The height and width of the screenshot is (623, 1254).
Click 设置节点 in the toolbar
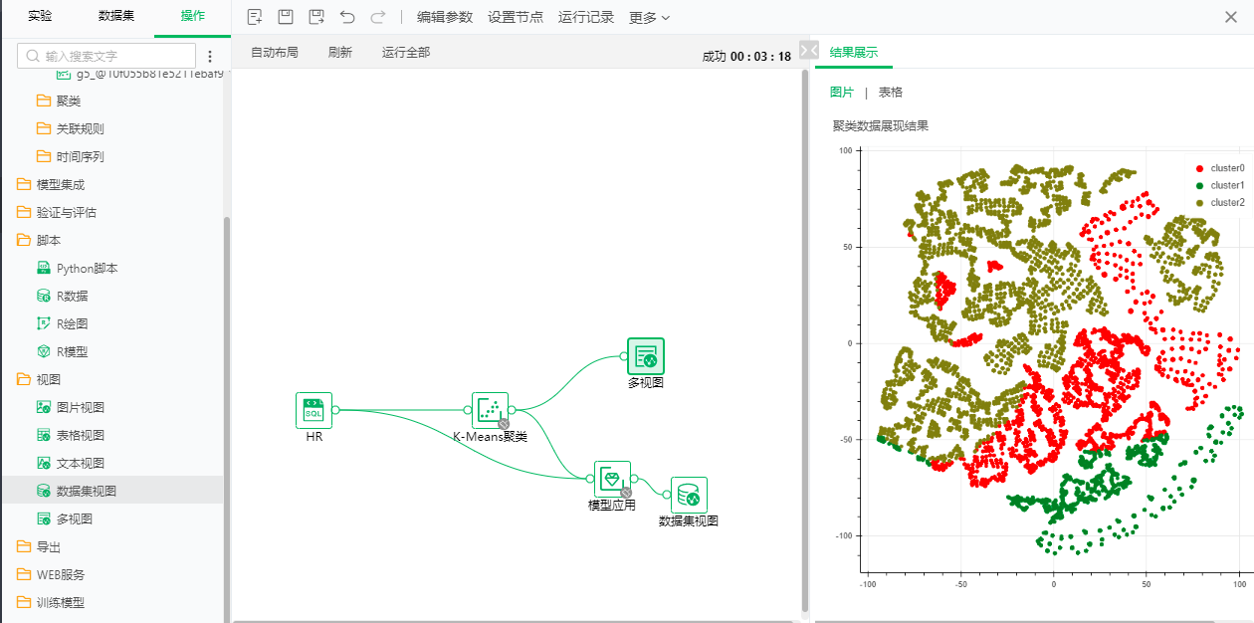click(516, 17)
